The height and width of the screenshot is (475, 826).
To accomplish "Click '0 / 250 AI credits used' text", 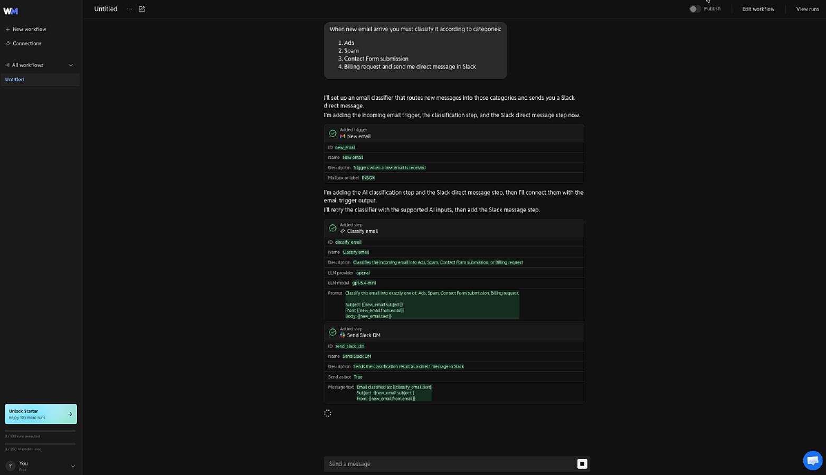I will [x=23, y=450].
